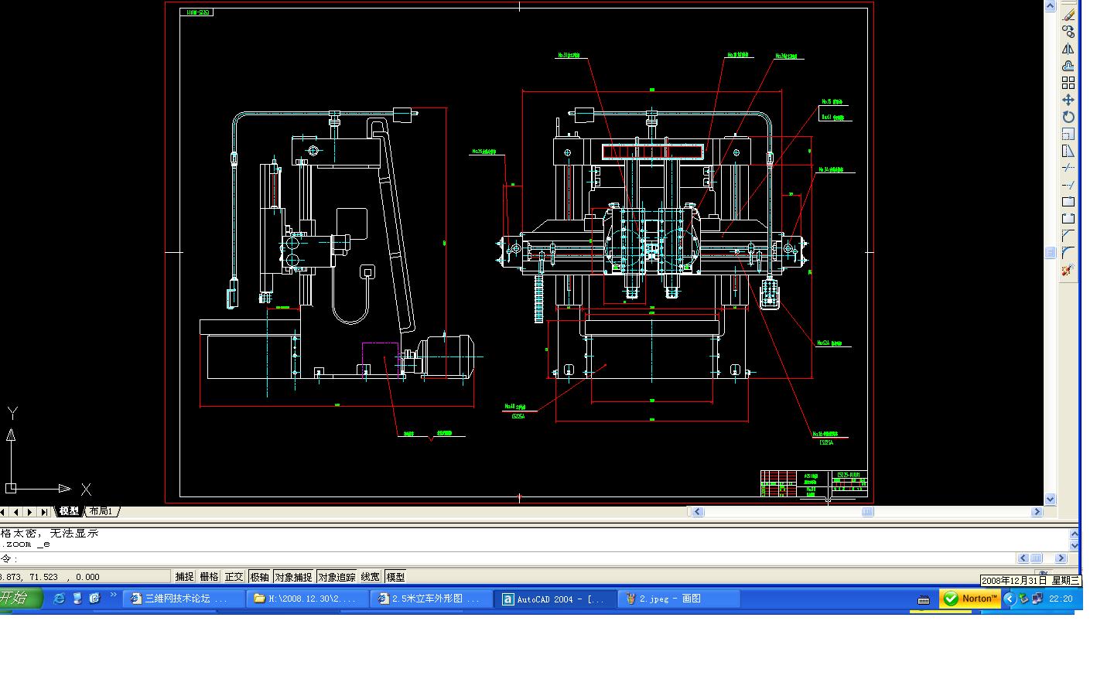Click drawing area vertical scrollbar down arrow
1114x696 pixels.
coord(1051,500)
